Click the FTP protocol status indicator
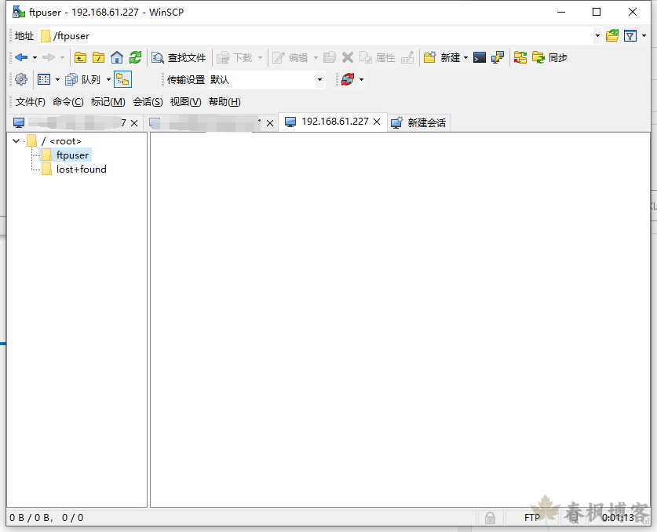 (x=532, y=518)
